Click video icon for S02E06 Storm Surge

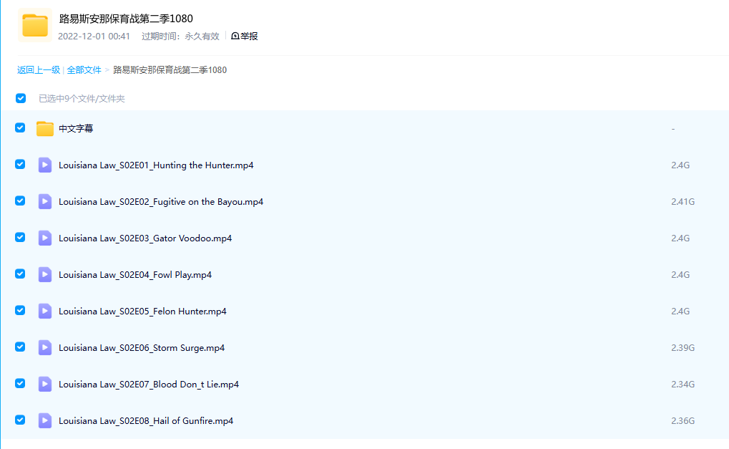coord(45,348)
